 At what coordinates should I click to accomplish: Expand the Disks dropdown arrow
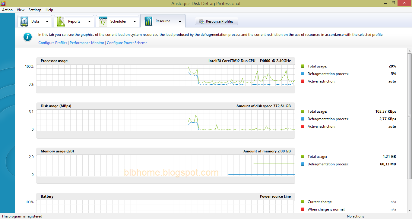(47, 21)
